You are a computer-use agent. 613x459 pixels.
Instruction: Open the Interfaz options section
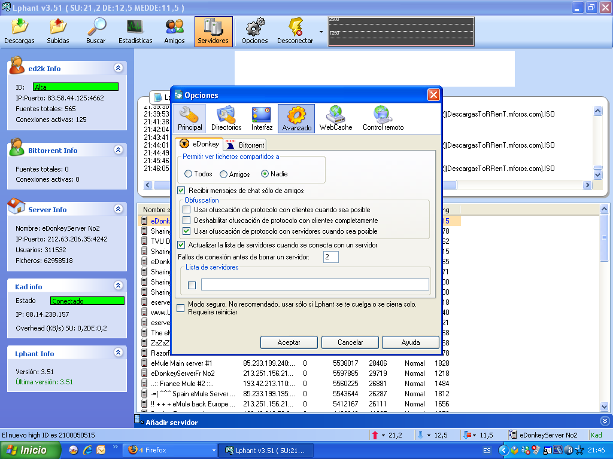(x=262, y=119)
